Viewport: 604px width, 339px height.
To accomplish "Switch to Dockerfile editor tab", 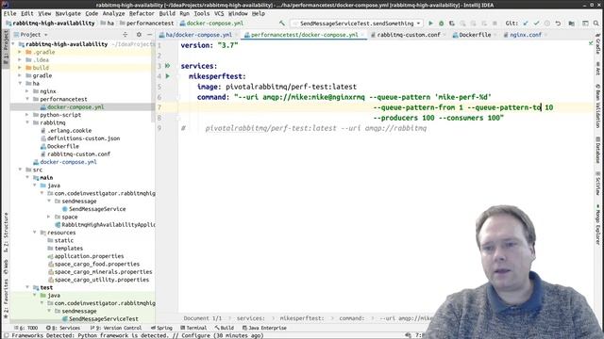I will coord(474,35).
